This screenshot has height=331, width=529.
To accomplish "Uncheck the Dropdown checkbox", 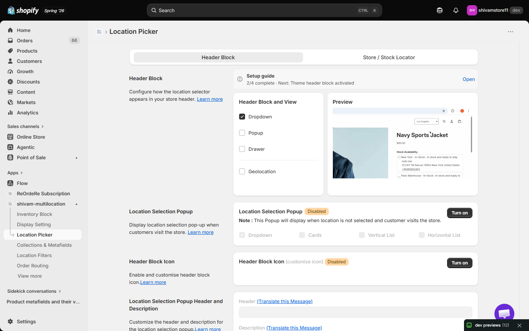I will (242, 117).
